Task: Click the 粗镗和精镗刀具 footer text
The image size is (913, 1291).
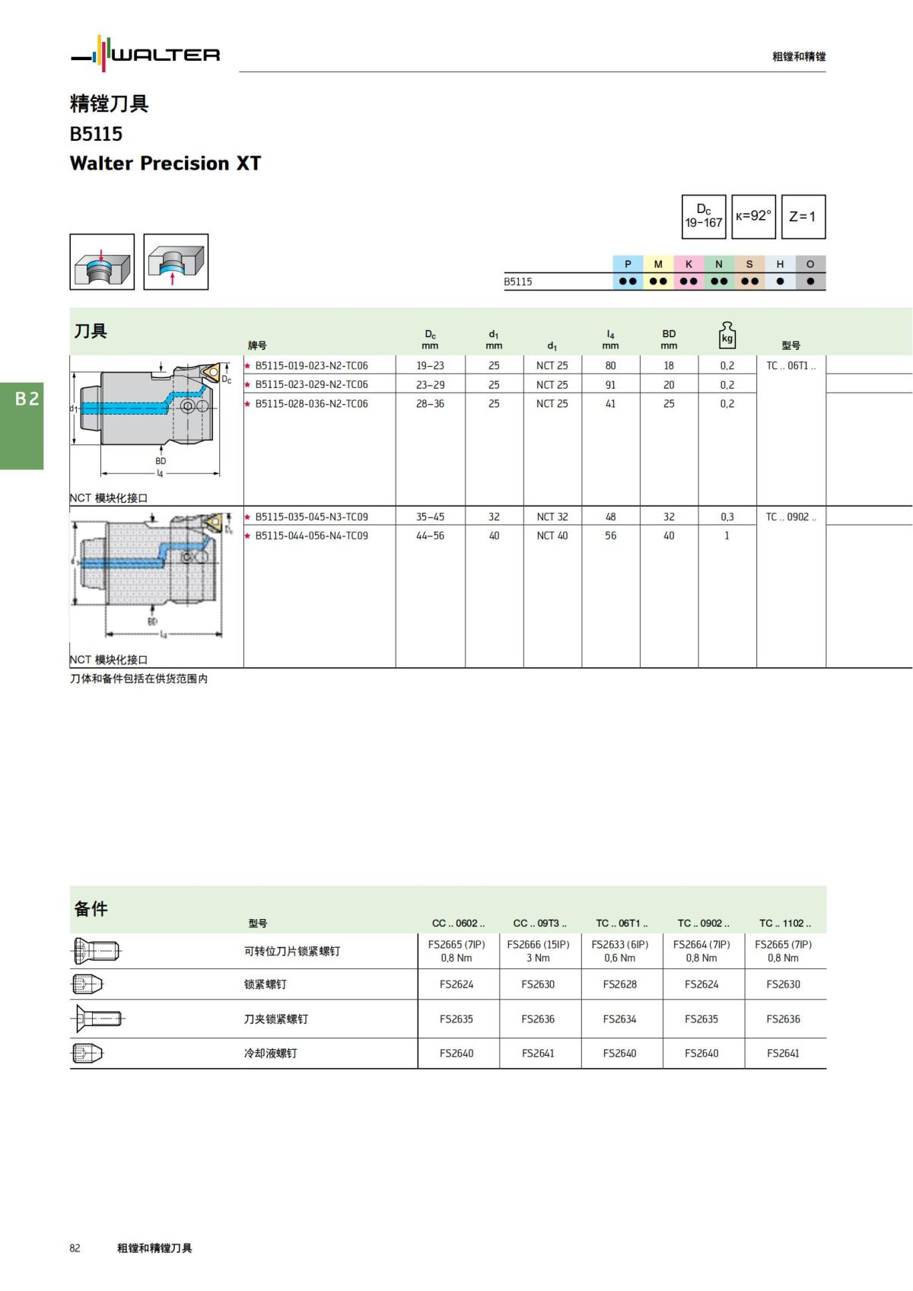Action: [154, 1248]
